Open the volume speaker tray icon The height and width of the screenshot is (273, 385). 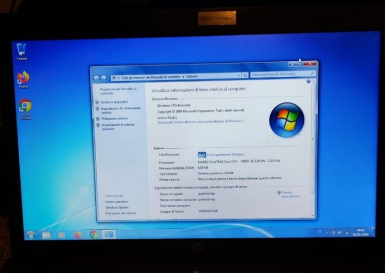340,232
